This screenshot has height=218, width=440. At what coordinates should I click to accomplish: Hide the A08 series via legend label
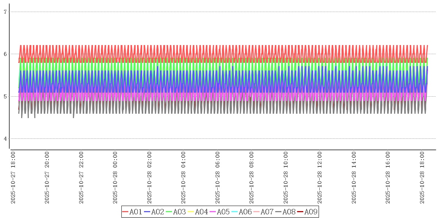[x=289, y=212]
